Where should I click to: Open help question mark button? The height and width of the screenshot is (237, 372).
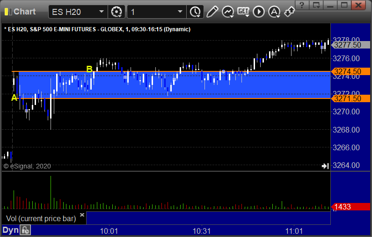point(302,5)
